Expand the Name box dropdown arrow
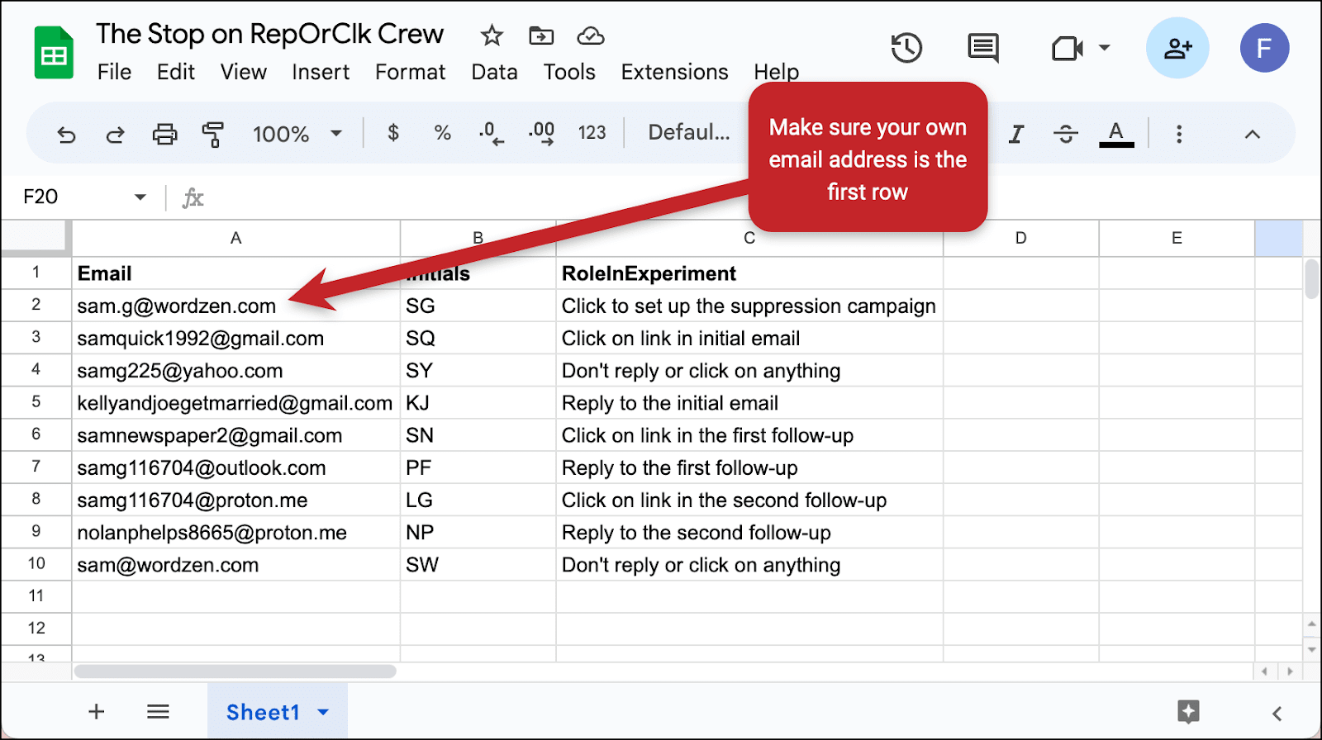This screenshot has width=1322, height=740. [x=140, y=197]
